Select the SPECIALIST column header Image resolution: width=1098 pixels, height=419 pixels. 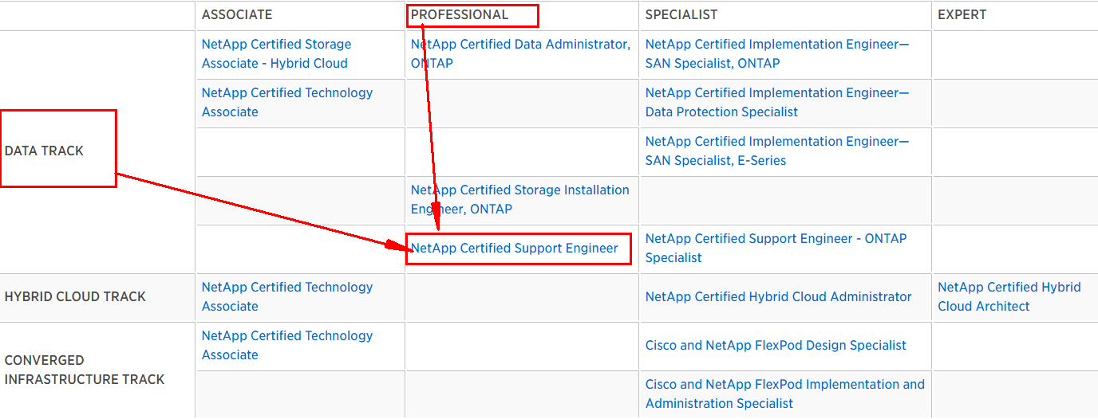point(681,15)
